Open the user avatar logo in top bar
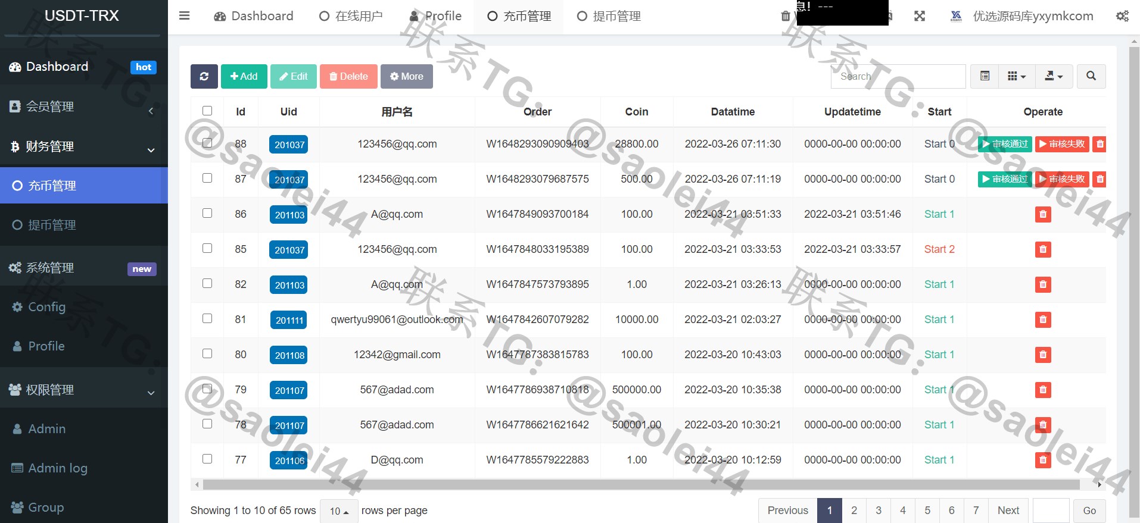1140x523 pixels. [x=956, y=16]
